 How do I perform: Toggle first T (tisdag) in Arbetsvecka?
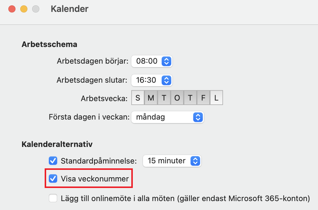click(x=164, y=98)
